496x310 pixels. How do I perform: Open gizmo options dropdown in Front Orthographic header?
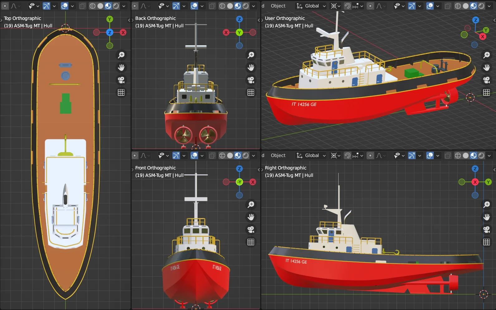coord(184,155)
